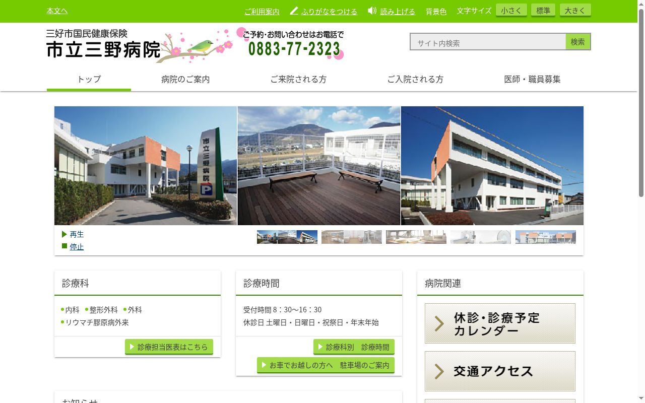Click the play triangle icon beside 再生
The height and width of the screenshot is (403, 645).
64,234
